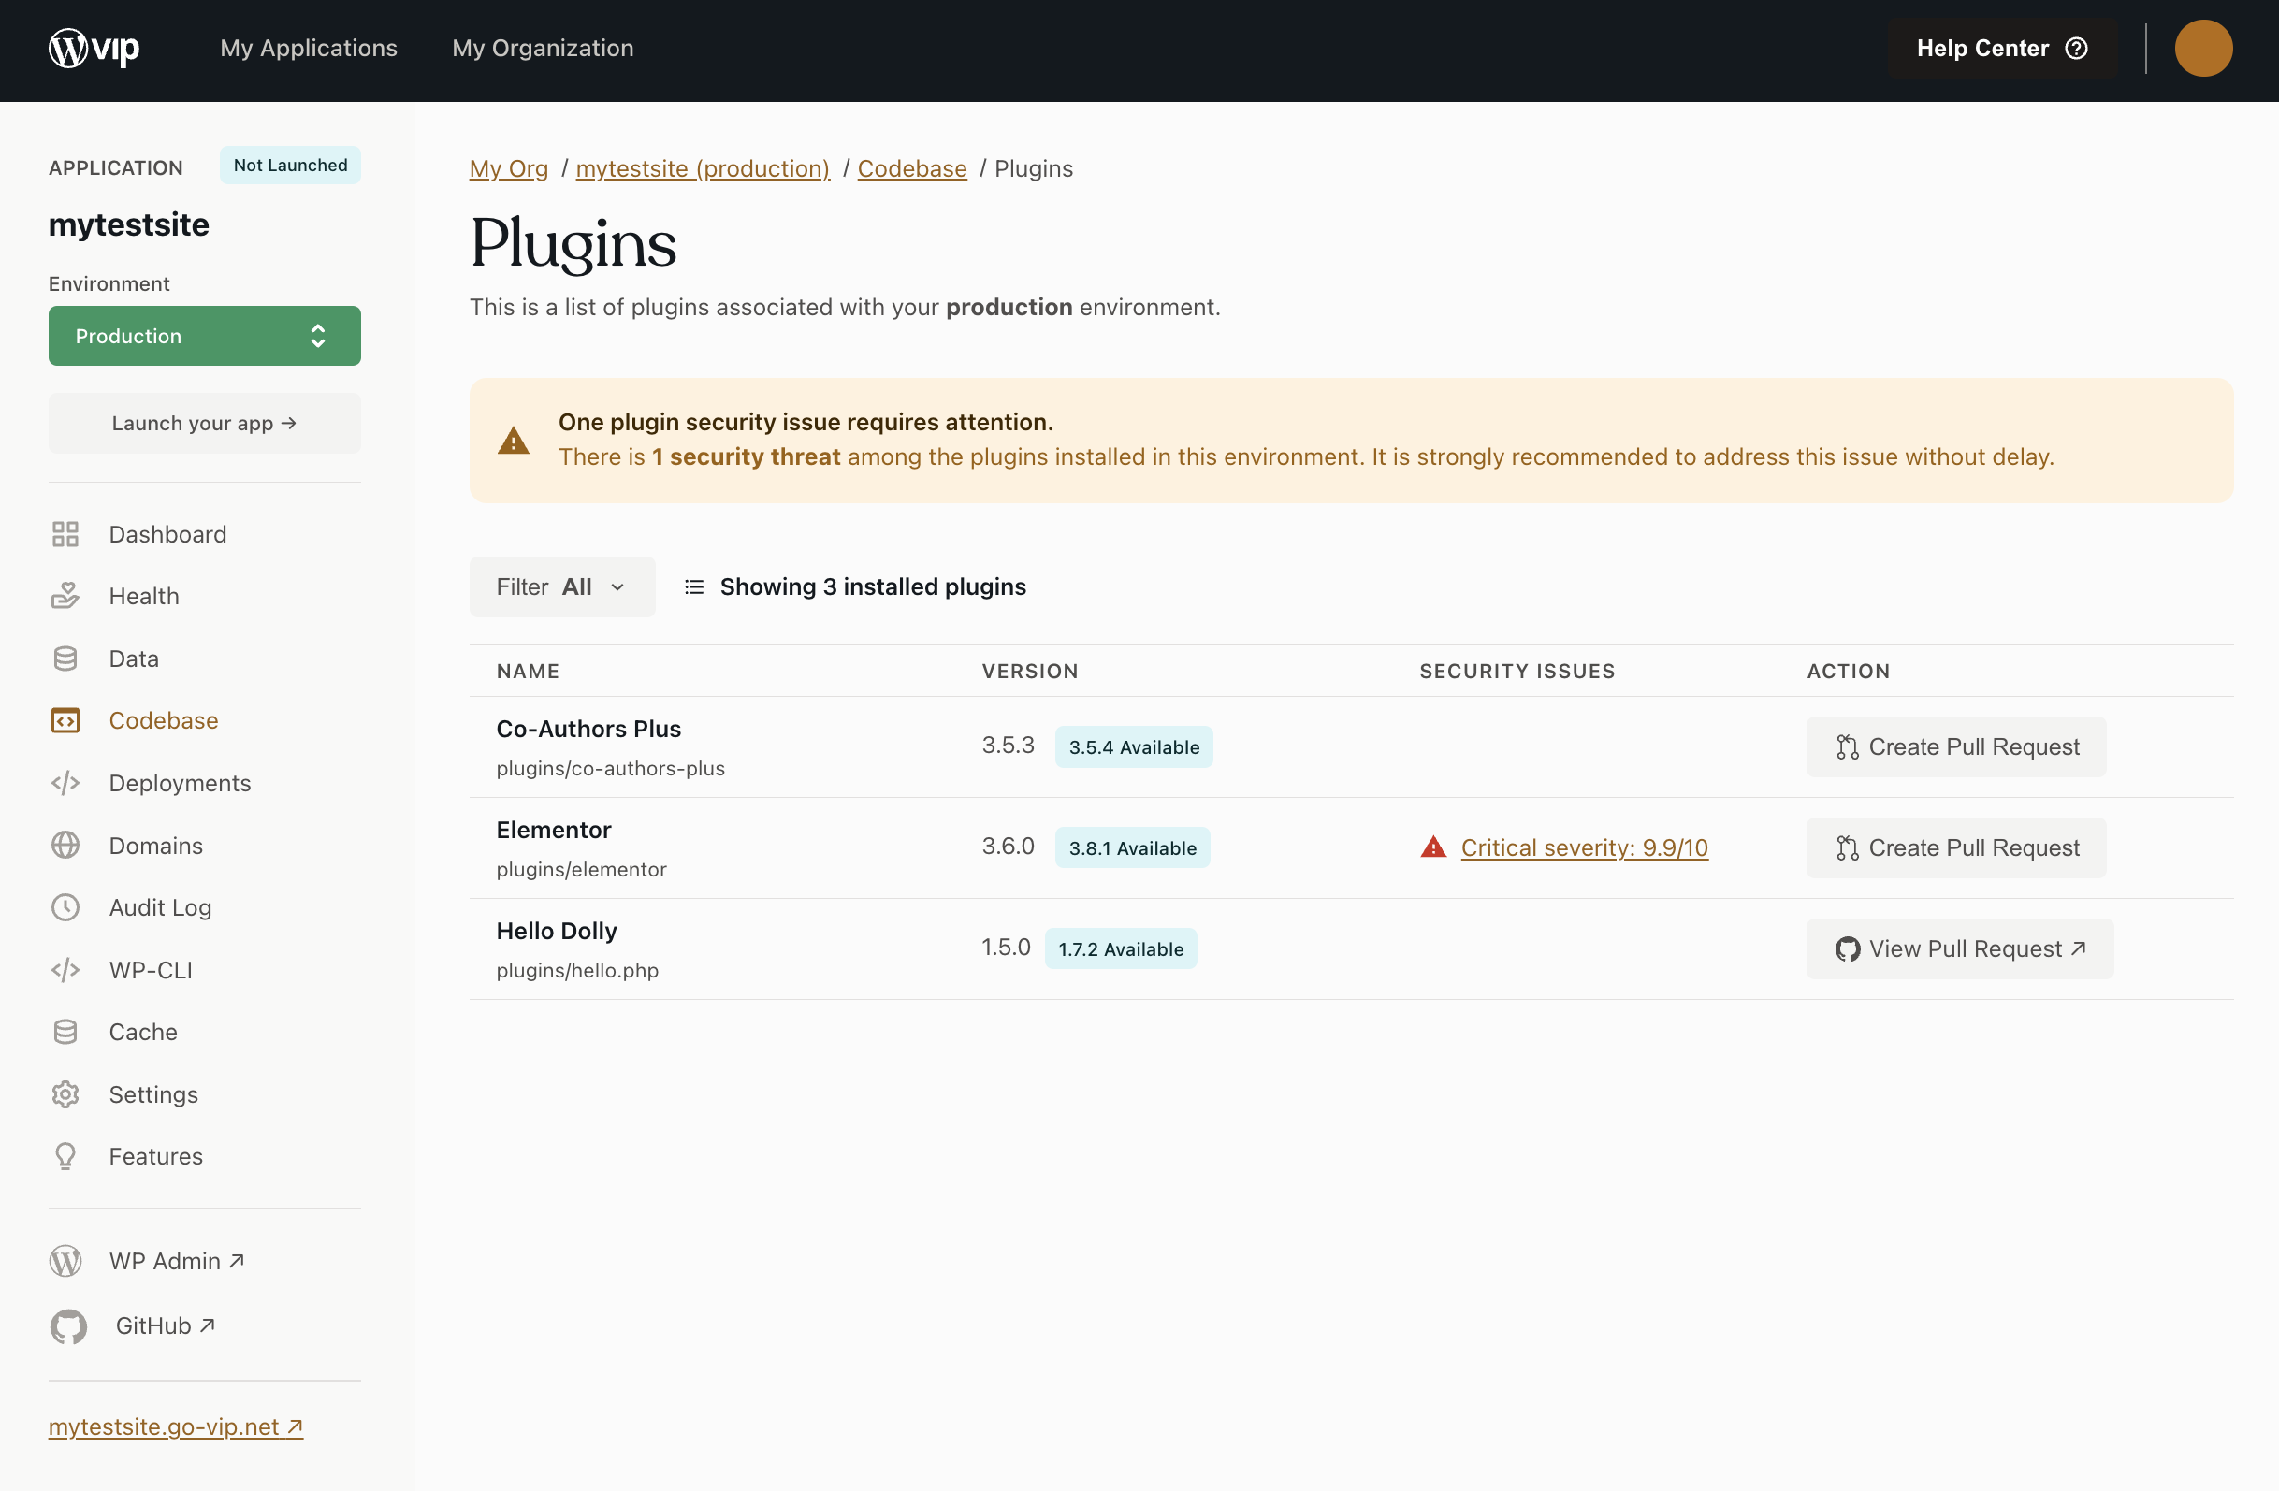The width and height of the screenshot is (2279, 1491).
Task: Go to My Organization
Action: click(543, 48)
